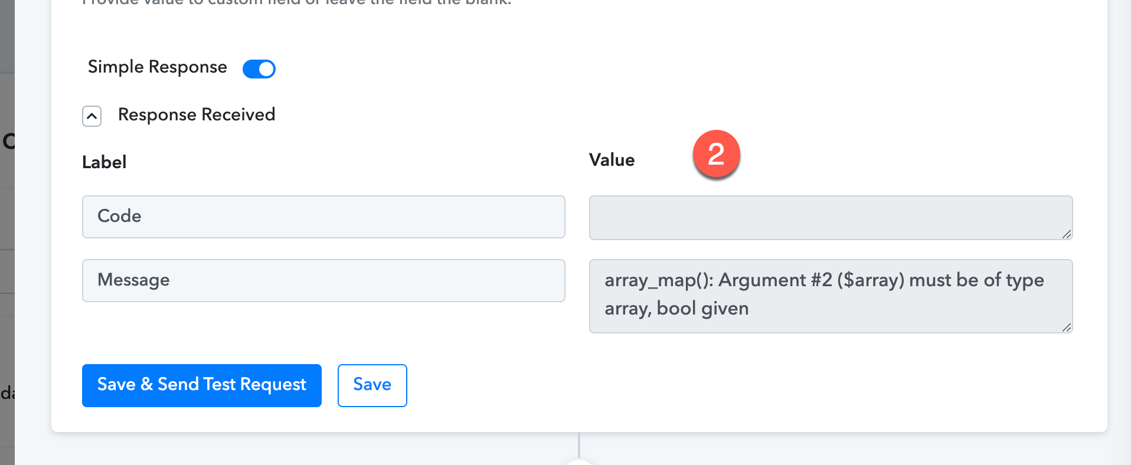
Task: Click the cut-off letter C on left edge
Action: pyautogui.click(x=8, y=141)
